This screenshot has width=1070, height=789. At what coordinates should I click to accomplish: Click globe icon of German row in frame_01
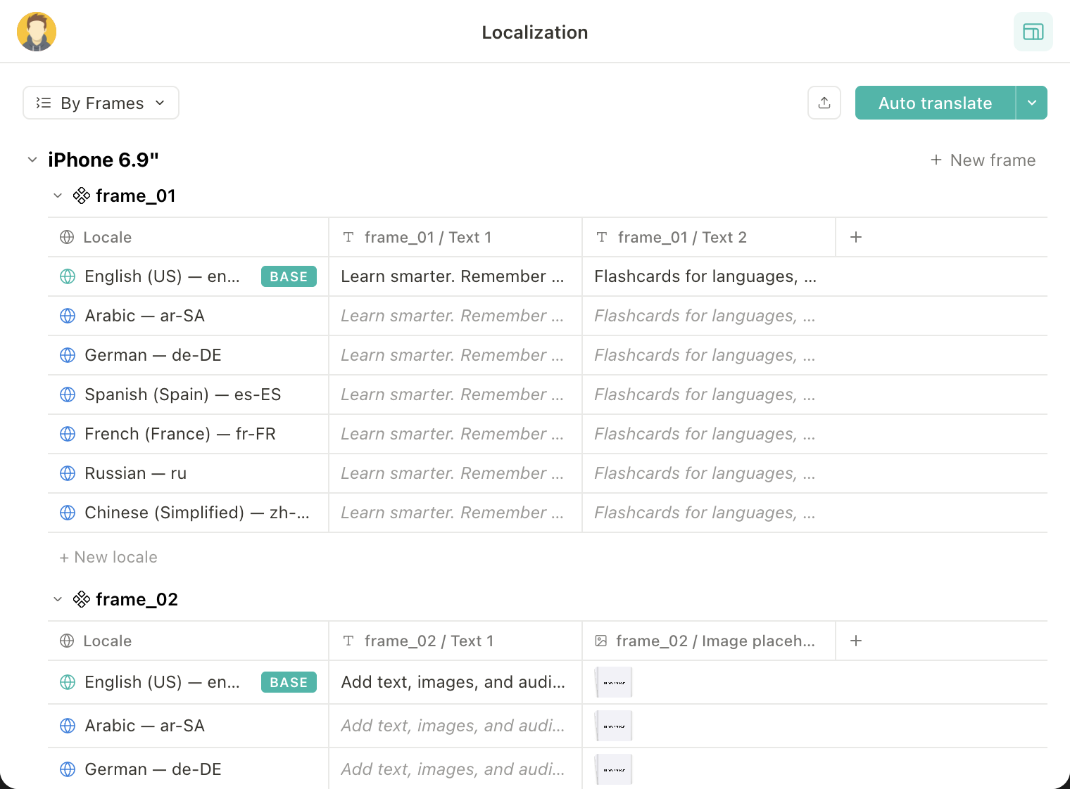pyautogui.click(x=68, y=355)
